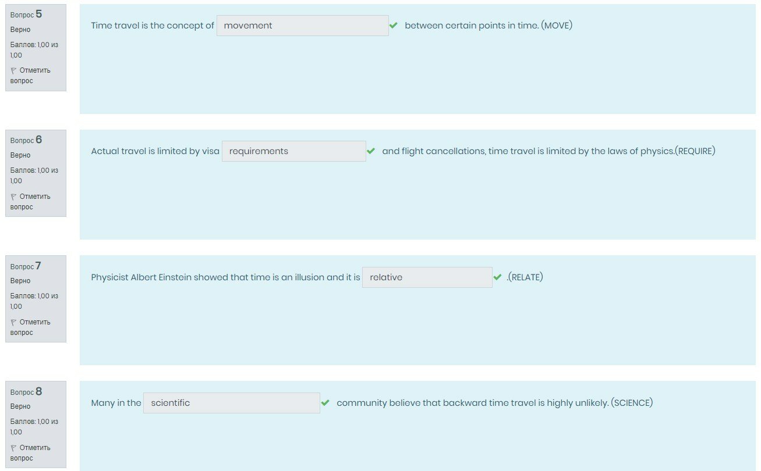The image size is (761, 471).
Task: Click the flag icon for question 6
Action: click(x=13, y=197)
